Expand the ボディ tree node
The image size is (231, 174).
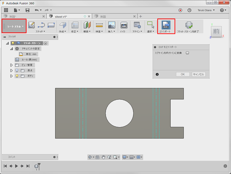pos(11,76)
